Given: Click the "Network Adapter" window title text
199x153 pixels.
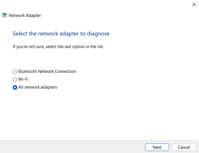Looking at the screenshot, I should click(x=25, y=15).
